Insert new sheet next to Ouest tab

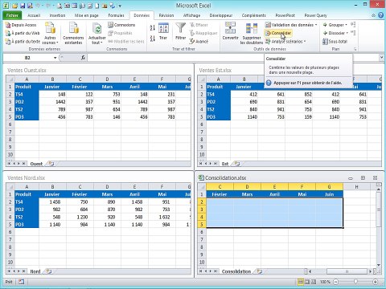point(51,164)
